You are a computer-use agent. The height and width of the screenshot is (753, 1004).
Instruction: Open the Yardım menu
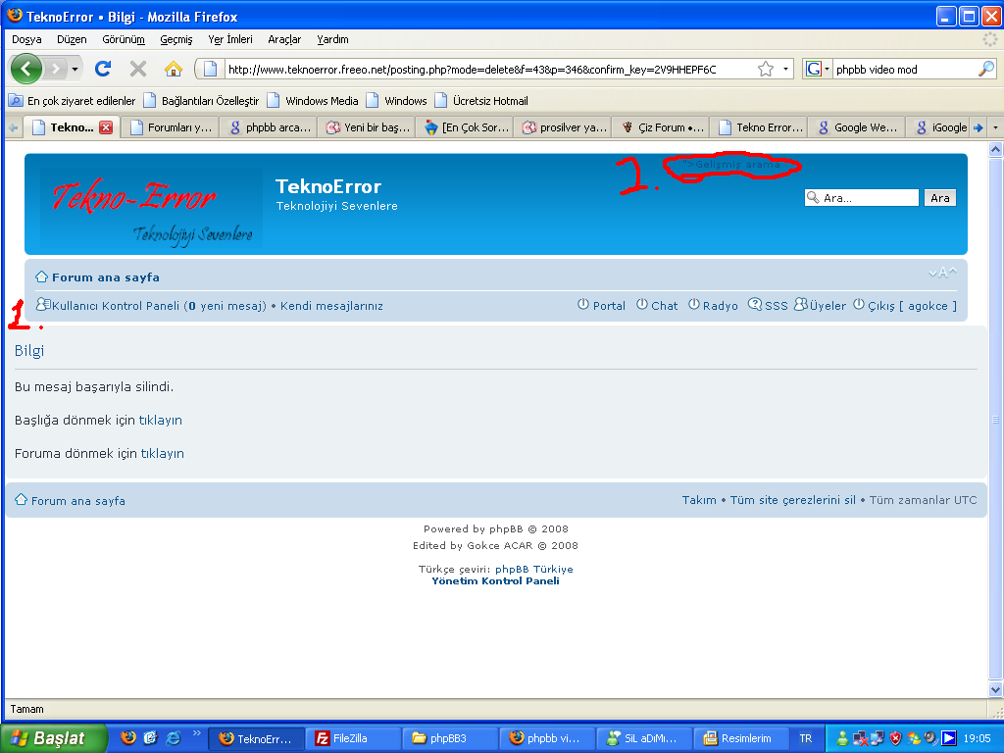333,39
